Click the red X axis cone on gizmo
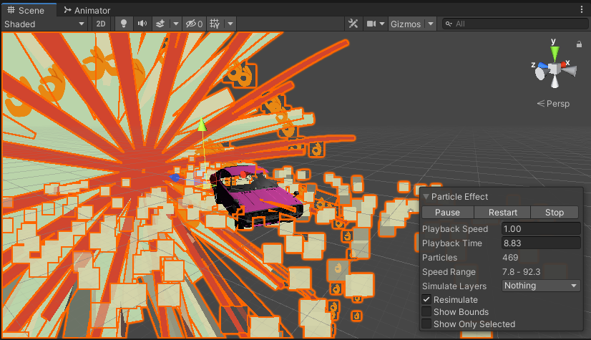 [565, 64]
